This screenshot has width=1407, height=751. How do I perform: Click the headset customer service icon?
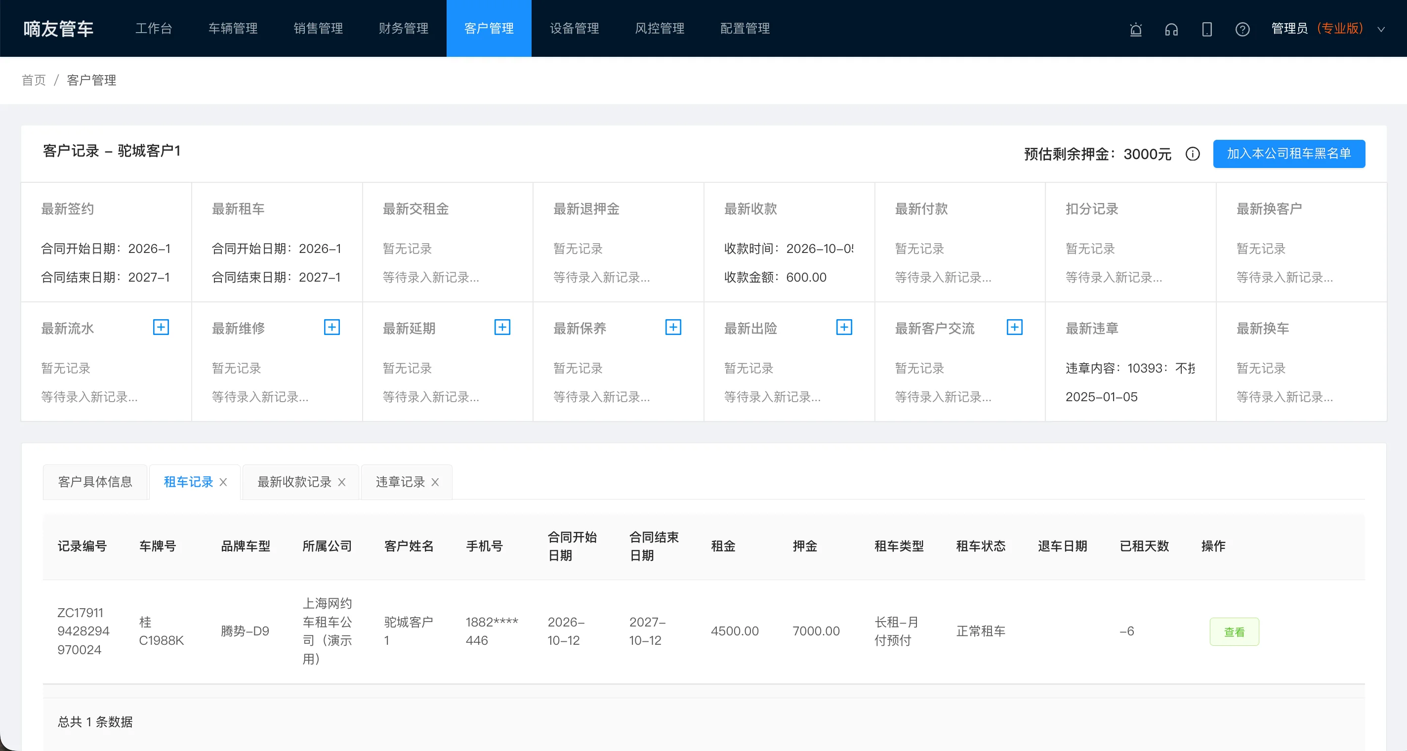(x=1171, y=29)
